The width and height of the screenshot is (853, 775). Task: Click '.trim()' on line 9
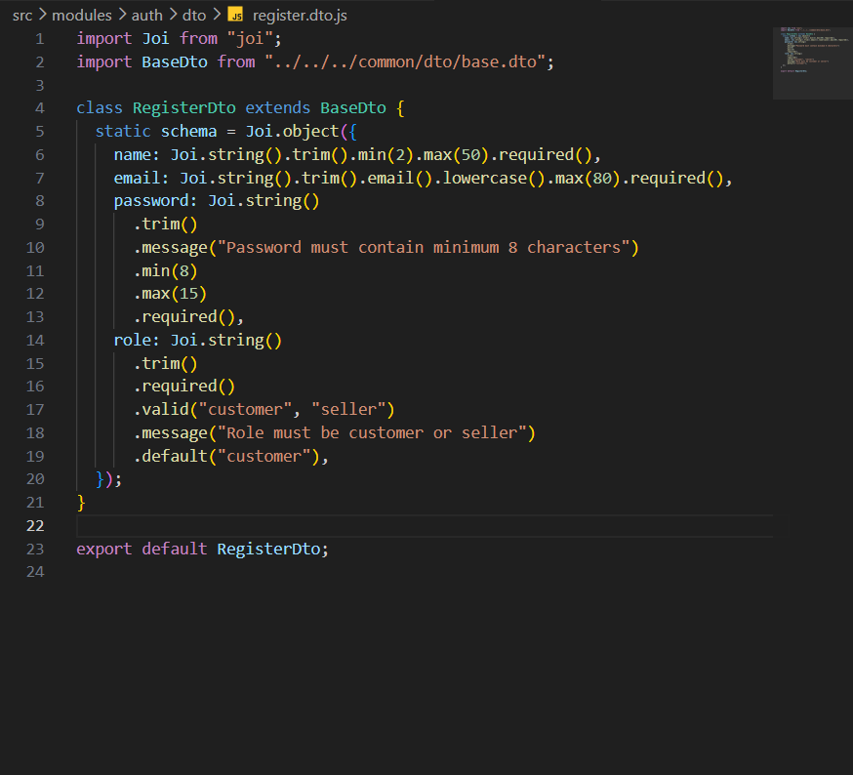tap(165, 224)
